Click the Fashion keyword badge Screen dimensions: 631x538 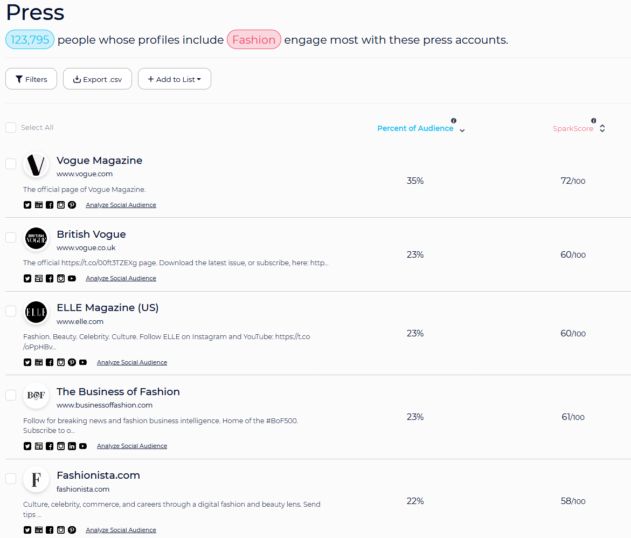[x=254, y=39]
